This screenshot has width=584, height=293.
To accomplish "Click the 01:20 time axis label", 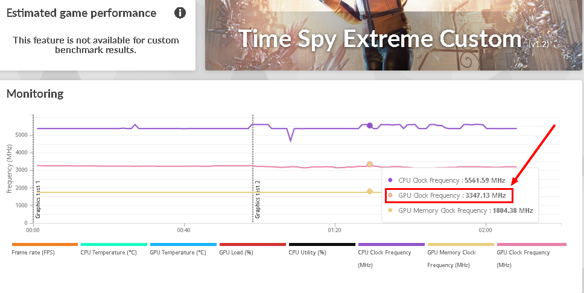I will (x=334, y=230).
